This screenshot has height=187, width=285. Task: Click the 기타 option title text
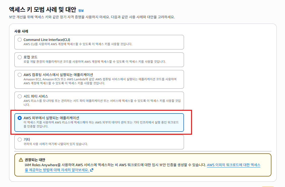[x=27, y=140]
